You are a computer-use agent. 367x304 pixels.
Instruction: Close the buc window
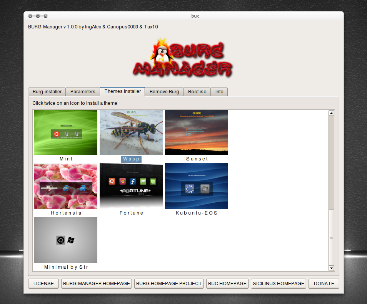click(x=30, y=16)
